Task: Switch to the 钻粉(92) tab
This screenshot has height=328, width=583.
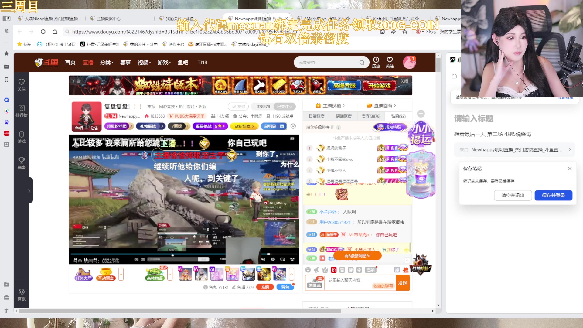Action: pos(398,116)
